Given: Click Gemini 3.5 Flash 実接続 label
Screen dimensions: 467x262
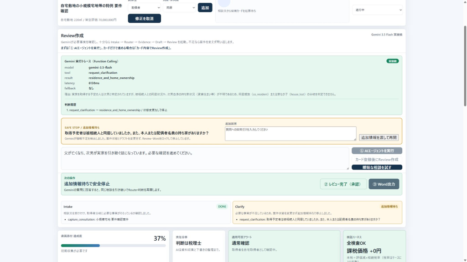Looking at the screenshot, I should (x=387, y=35).
